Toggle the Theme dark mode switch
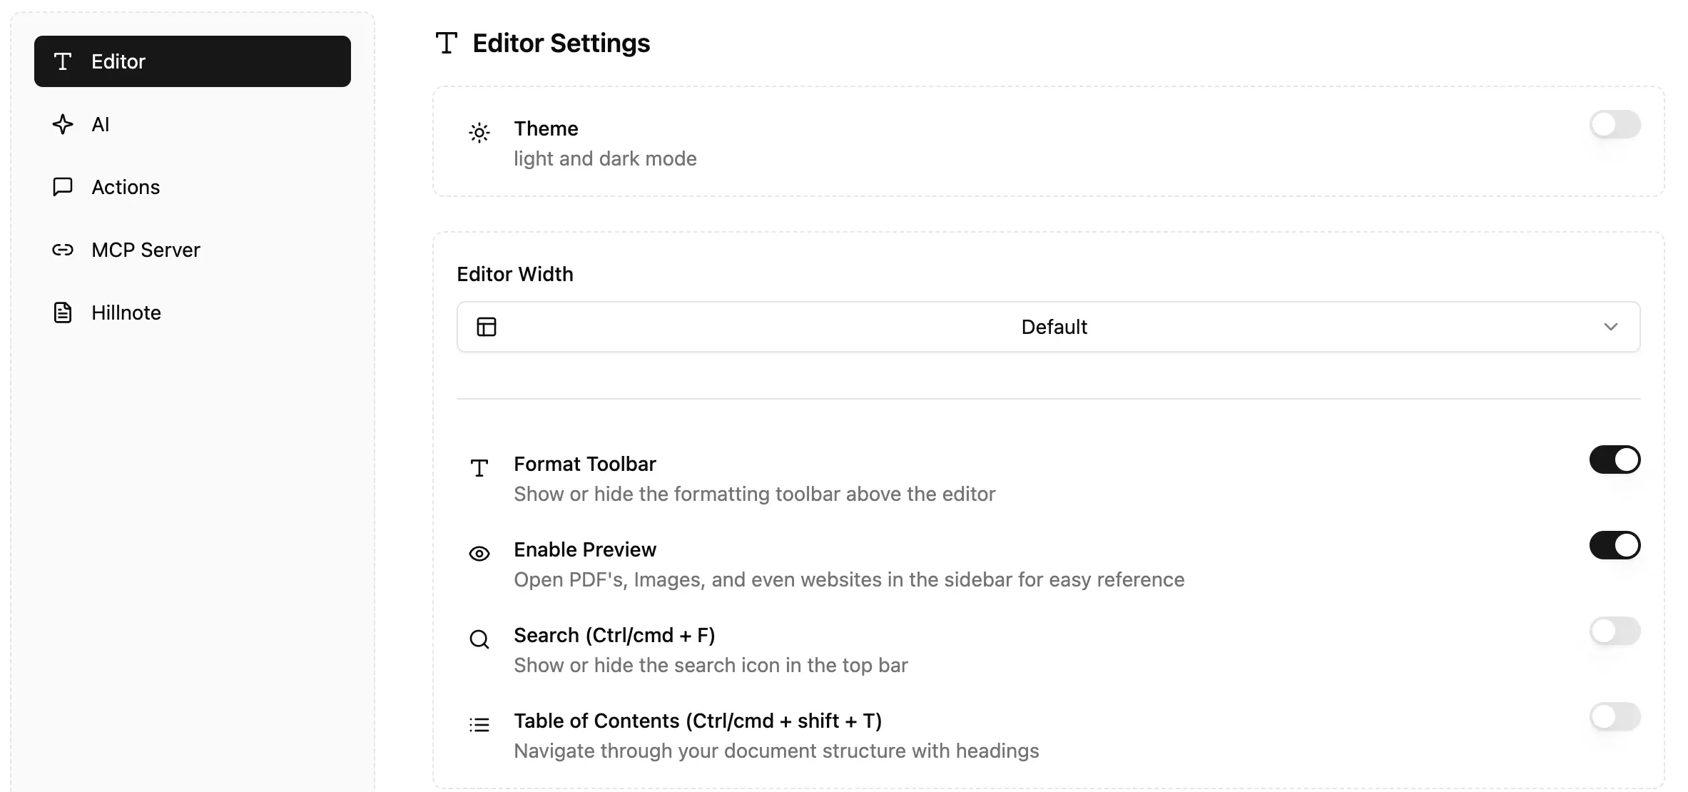This screenshot has height=792, width=1688. [x=1615, y=125]
